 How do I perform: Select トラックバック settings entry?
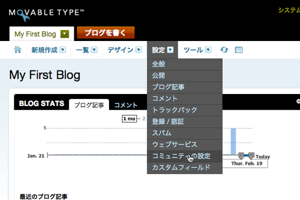pos(184,110)
